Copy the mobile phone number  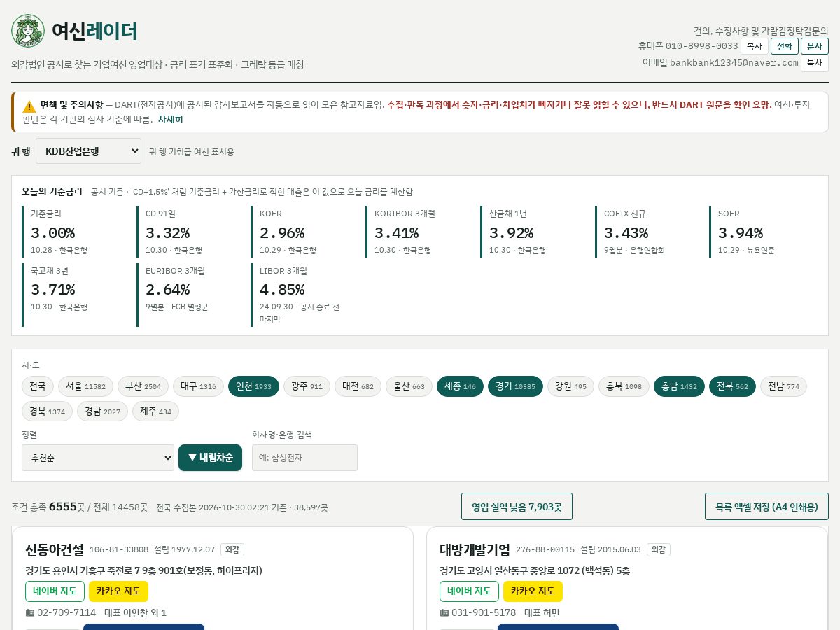coord(754,46)
